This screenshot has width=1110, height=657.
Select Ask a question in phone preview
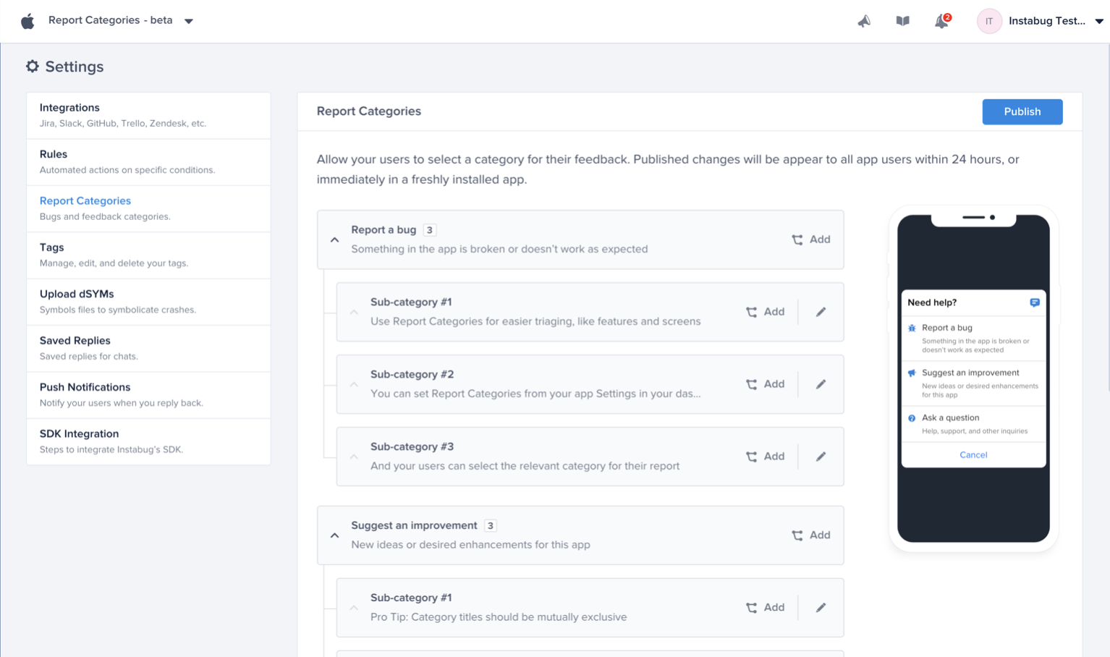pyautogui.click(x=973, y=423)
